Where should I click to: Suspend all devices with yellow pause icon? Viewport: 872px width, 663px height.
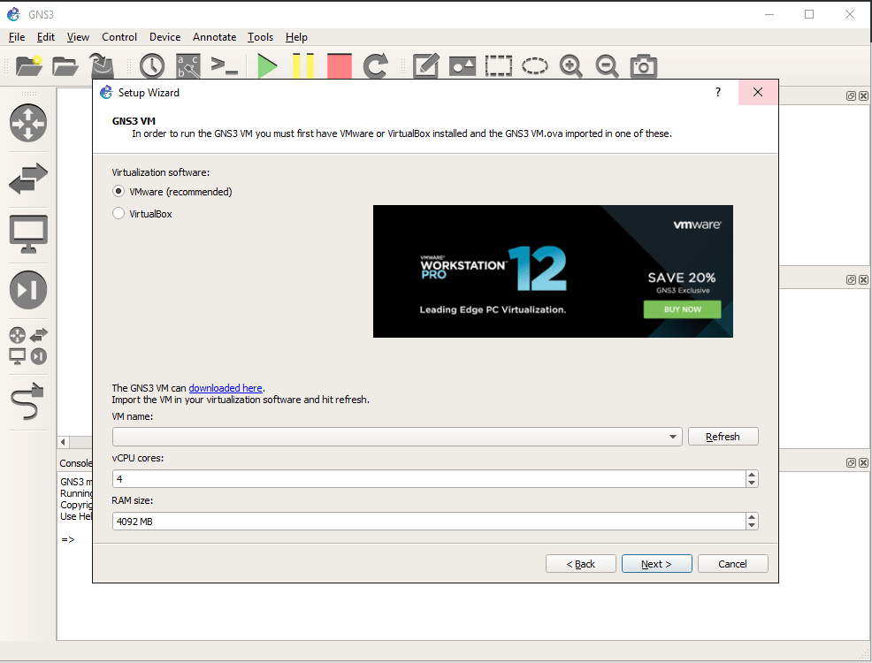[303, 66]
